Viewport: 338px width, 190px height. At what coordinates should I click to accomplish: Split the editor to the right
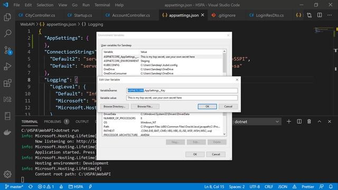tap(320, 15)
